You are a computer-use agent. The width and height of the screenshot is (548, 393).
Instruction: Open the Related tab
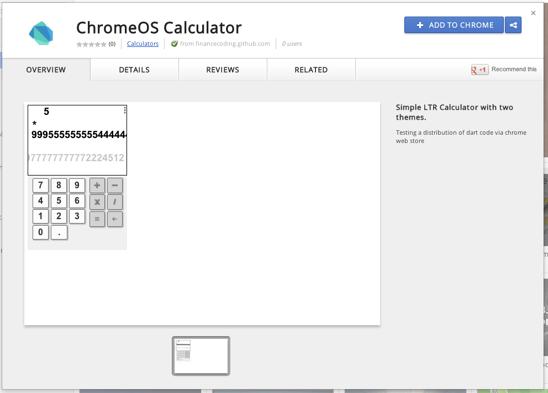point(311,70)
